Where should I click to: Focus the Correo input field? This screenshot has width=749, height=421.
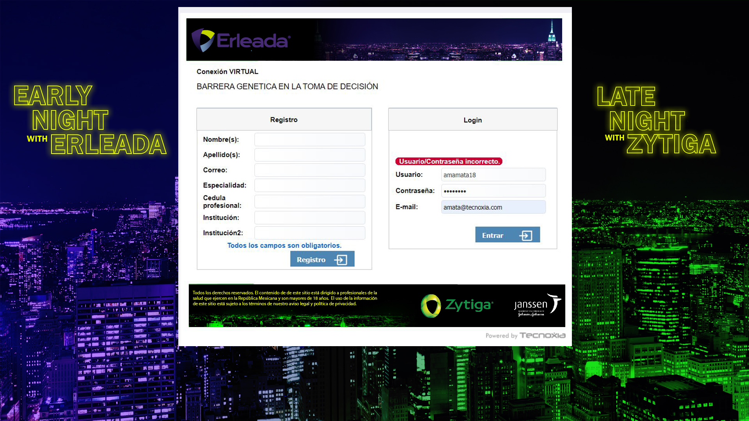click(310, 170)
